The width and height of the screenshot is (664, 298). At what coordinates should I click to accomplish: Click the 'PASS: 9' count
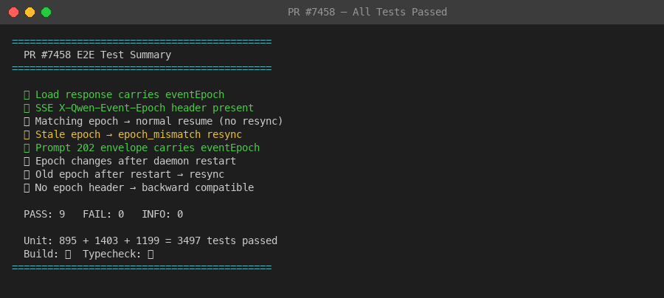click(44, 214)
